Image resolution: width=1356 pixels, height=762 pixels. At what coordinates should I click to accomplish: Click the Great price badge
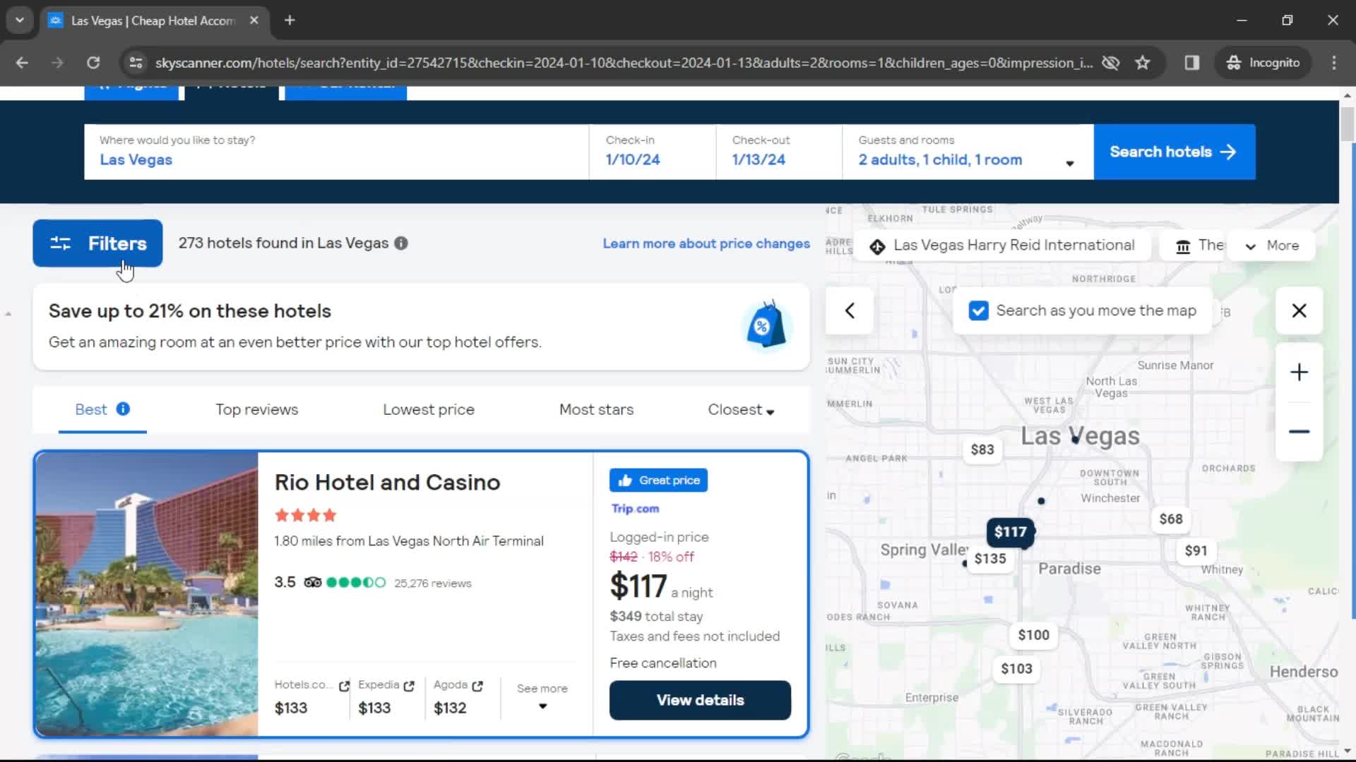(658, 480)
